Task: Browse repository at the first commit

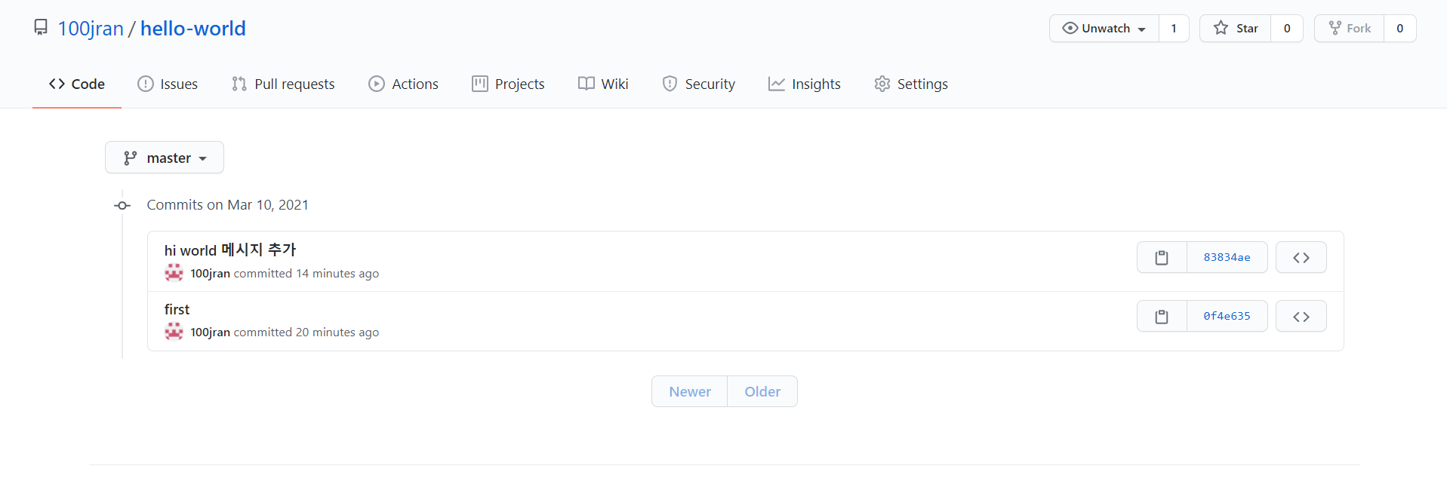Action: (1301, 316)
